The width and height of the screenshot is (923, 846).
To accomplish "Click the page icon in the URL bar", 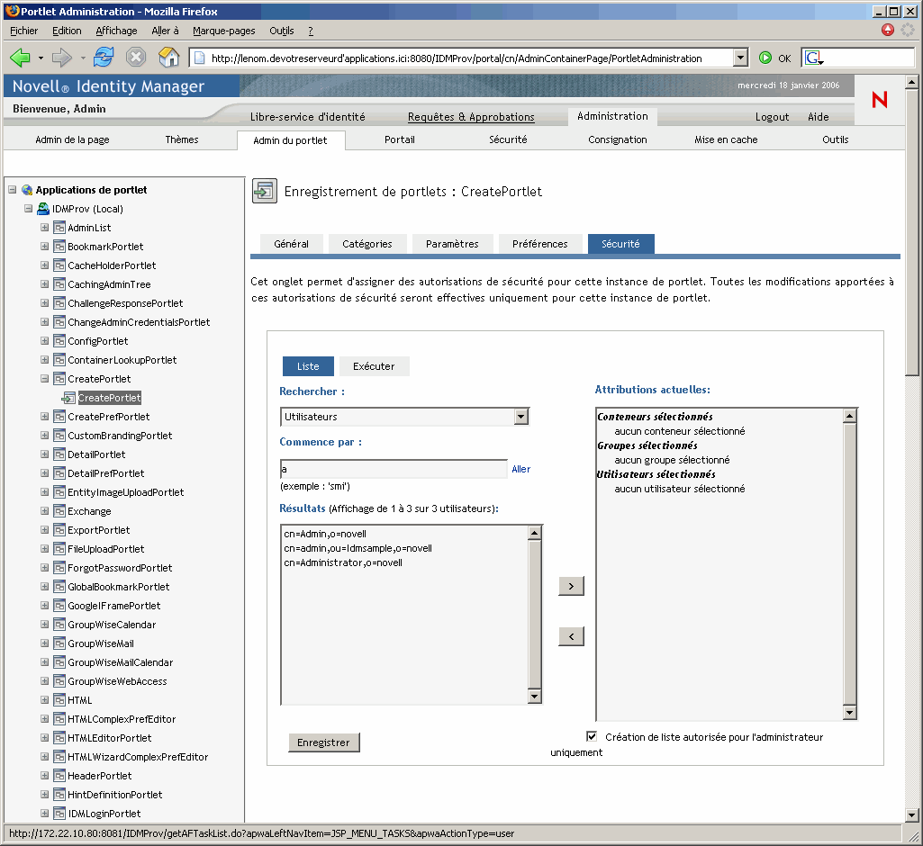I will coord(200,58).
